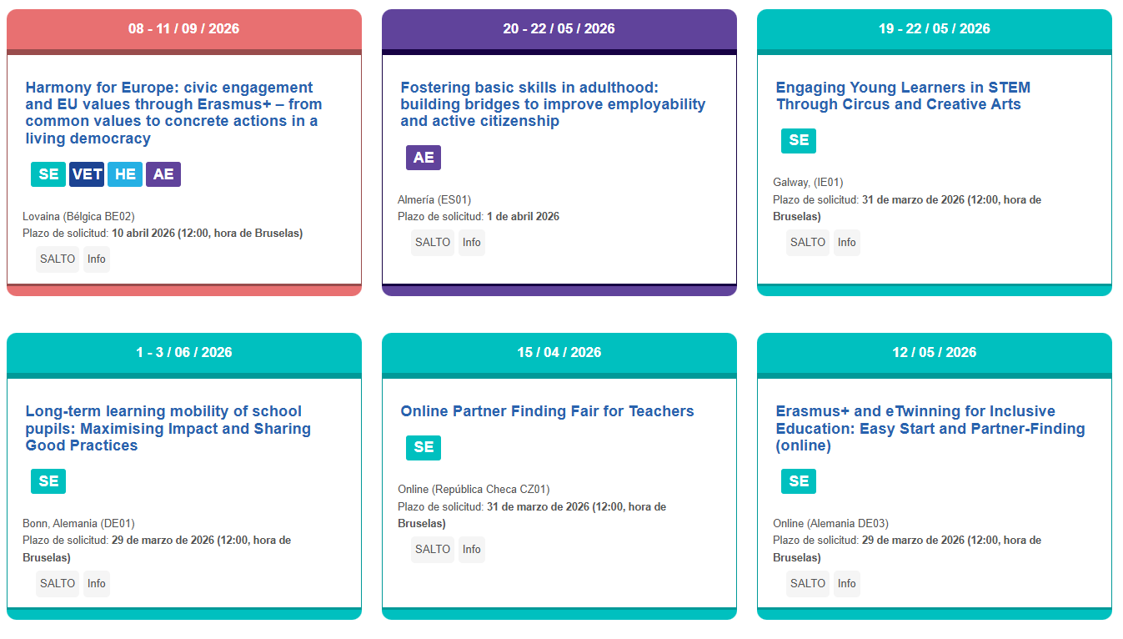Open Long-term learning mobility of school pupils title

tap(168, 428)
